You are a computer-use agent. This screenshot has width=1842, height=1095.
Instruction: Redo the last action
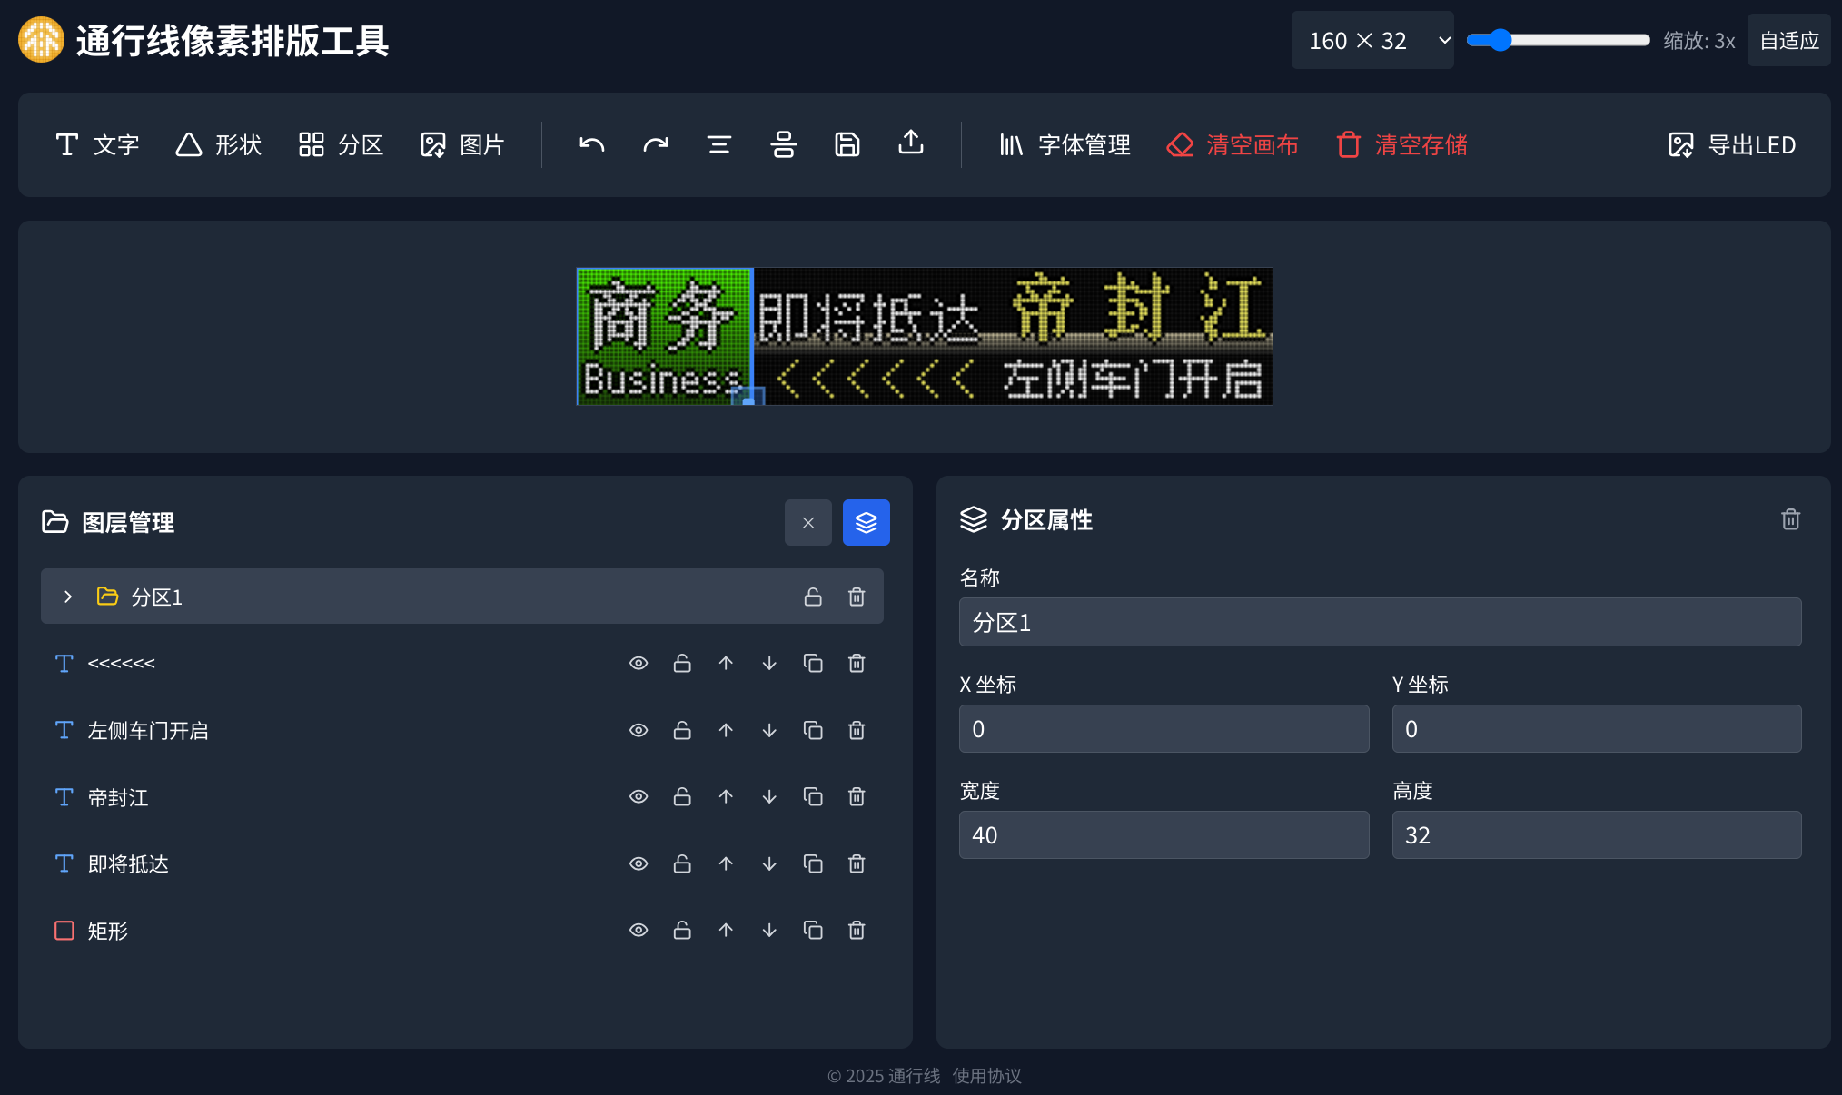tap(655, 144)
